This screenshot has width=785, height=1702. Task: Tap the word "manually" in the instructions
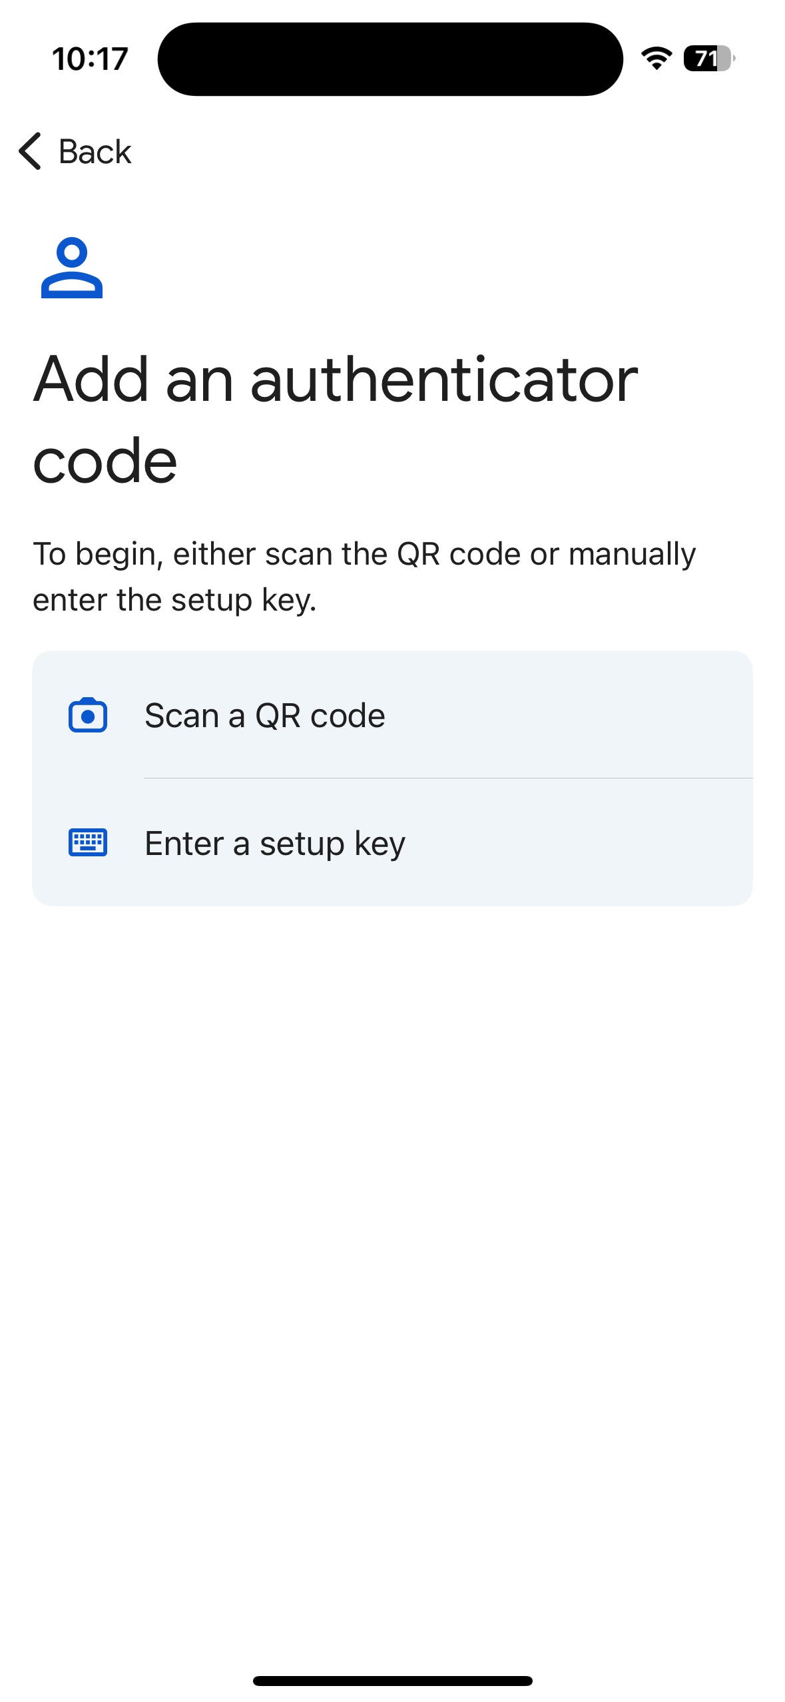[x=632, y=554]
